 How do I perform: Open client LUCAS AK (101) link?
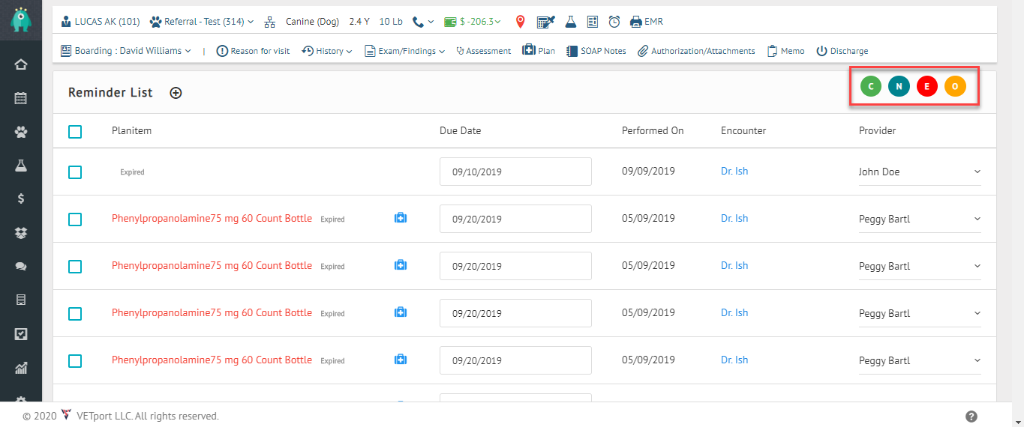pos(101,22)
